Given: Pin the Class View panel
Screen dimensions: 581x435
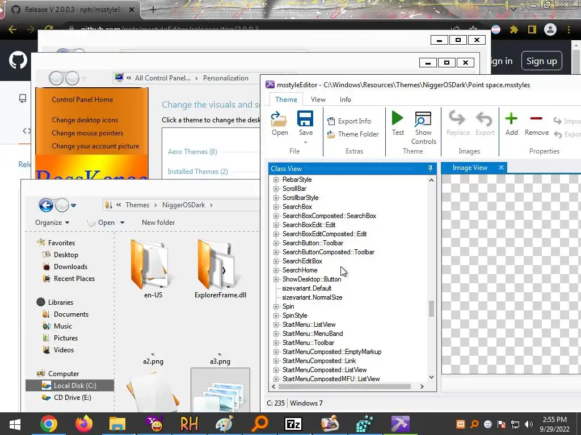Looking at the screenshot, I should pos(430,168).
